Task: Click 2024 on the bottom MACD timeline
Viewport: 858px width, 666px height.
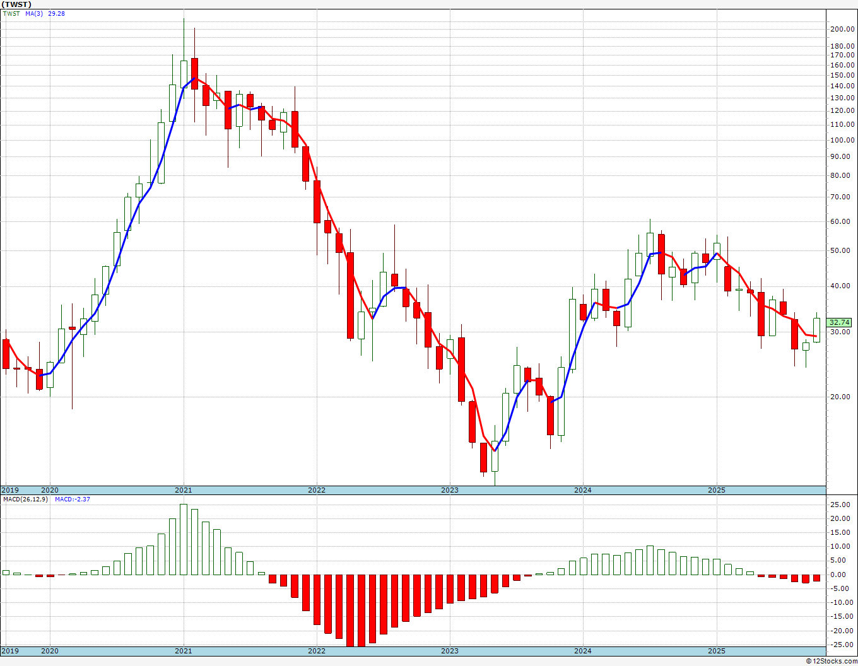Action: click(x=583, y=651)
